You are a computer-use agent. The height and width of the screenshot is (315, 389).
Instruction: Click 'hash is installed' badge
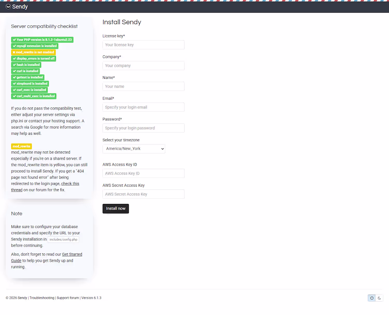click(x=26, y=65)
